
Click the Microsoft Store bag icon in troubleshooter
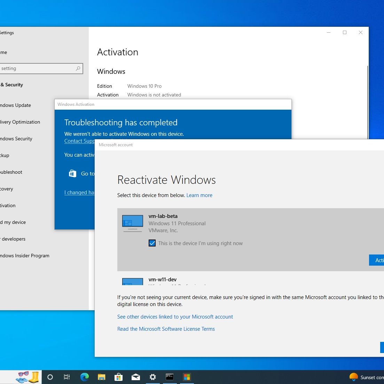tap(72, 173)
